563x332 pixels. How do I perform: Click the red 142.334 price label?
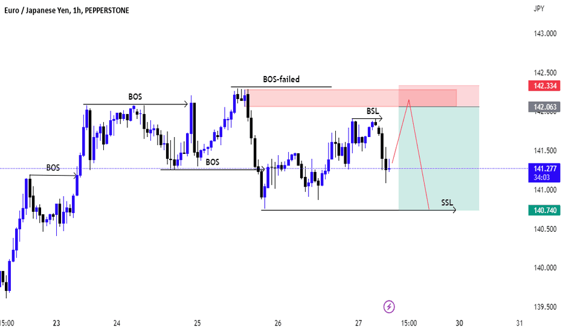point(544,86)
